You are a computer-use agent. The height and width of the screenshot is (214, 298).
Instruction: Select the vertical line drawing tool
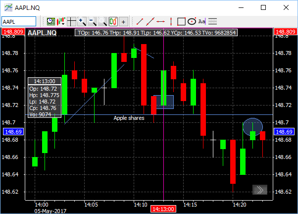[171, 21]
